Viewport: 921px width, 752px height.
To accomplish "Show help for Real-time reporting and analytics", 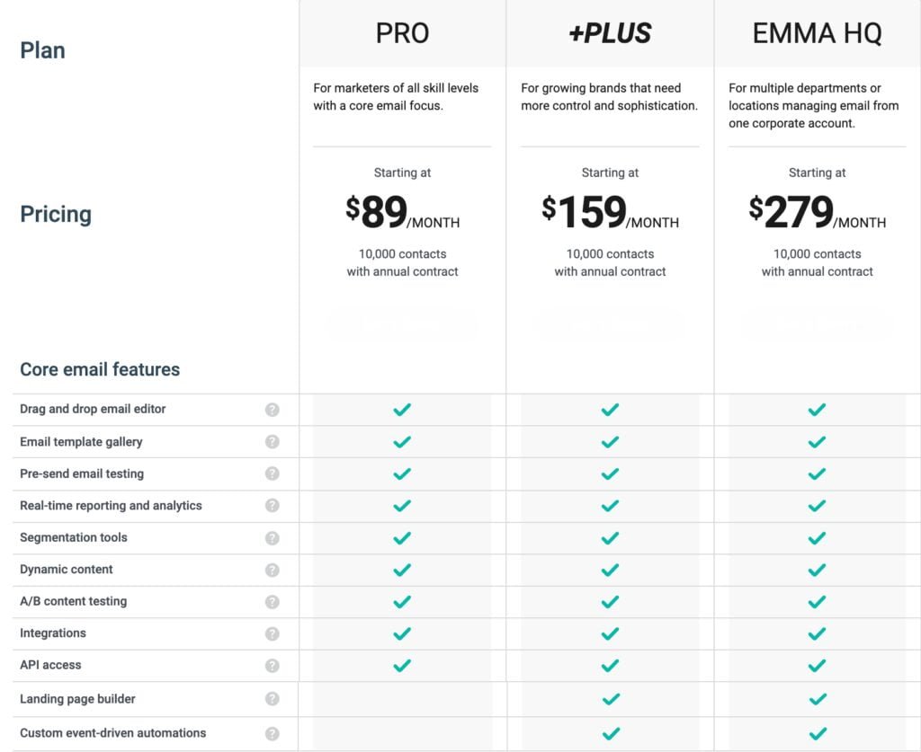I will [273, 506].
